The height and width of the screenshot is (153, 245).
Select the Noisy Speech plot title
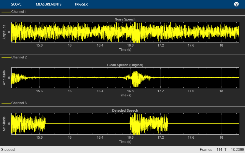tap(125, 19)
